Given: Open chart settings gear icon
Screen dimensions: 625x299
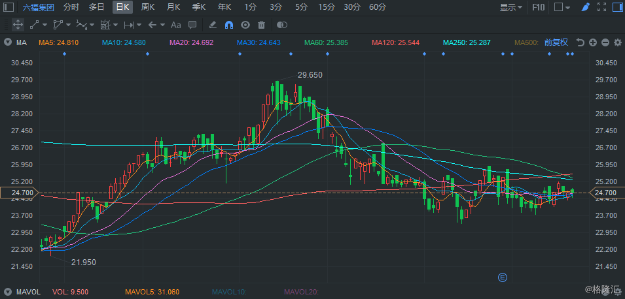Looking at the screenshot, I should [618, 42].
